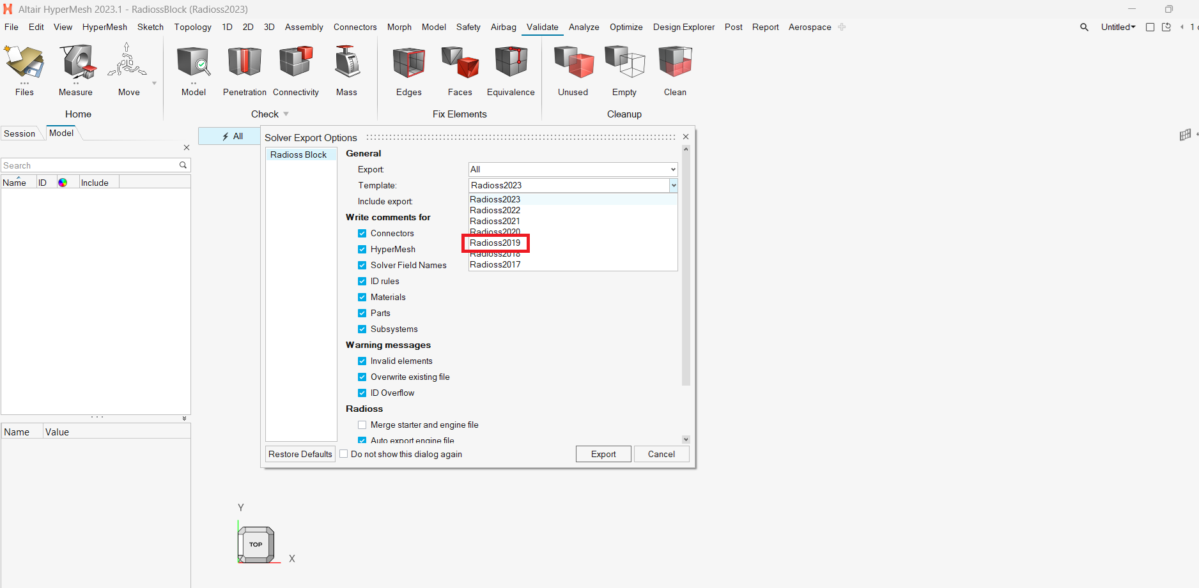Switch to the Analyze ribbon tab
The height and width of the screenshot is (588, 1199).
(584, 27)
